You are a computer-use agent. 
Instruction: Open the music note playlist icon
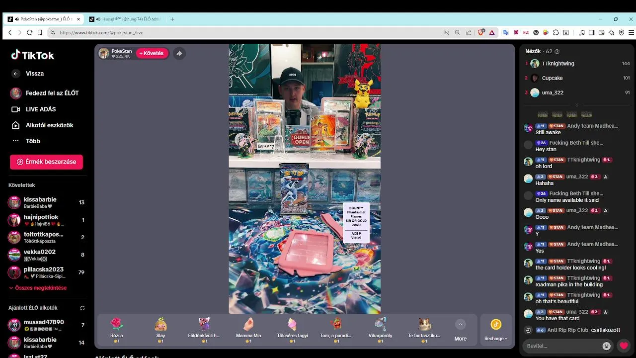[581, 32]
